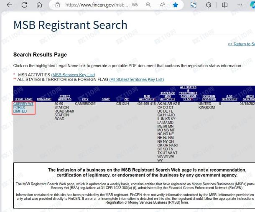The width and height of the screenshot is (255, 212).
Task: Start read aloud with the A icon
Action: 162,5
